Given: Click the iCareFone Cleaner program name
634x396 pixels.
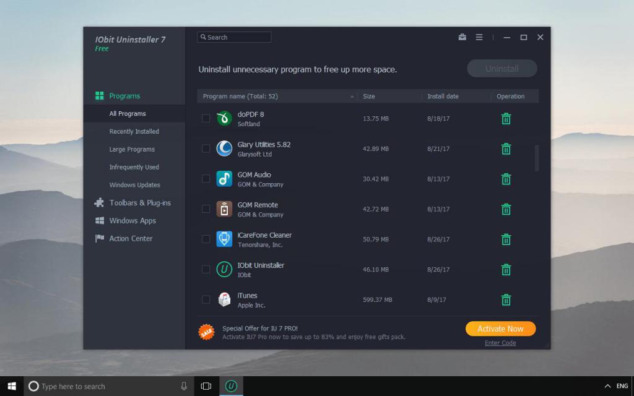Looking at the screenshot, I should 264,235.
